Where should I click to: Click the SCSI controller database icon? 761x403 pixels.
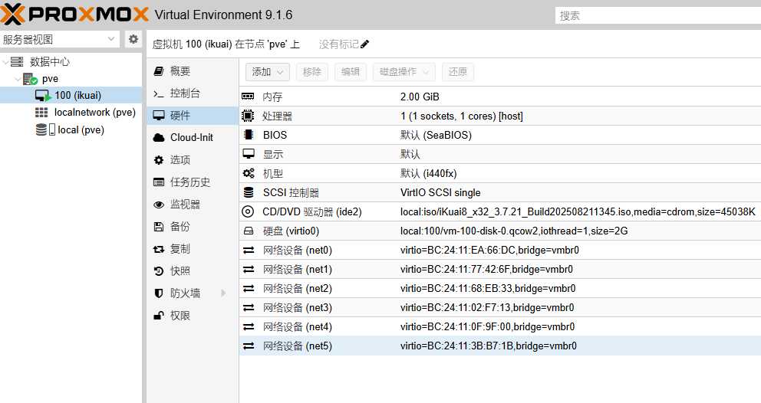click(249, 192)
